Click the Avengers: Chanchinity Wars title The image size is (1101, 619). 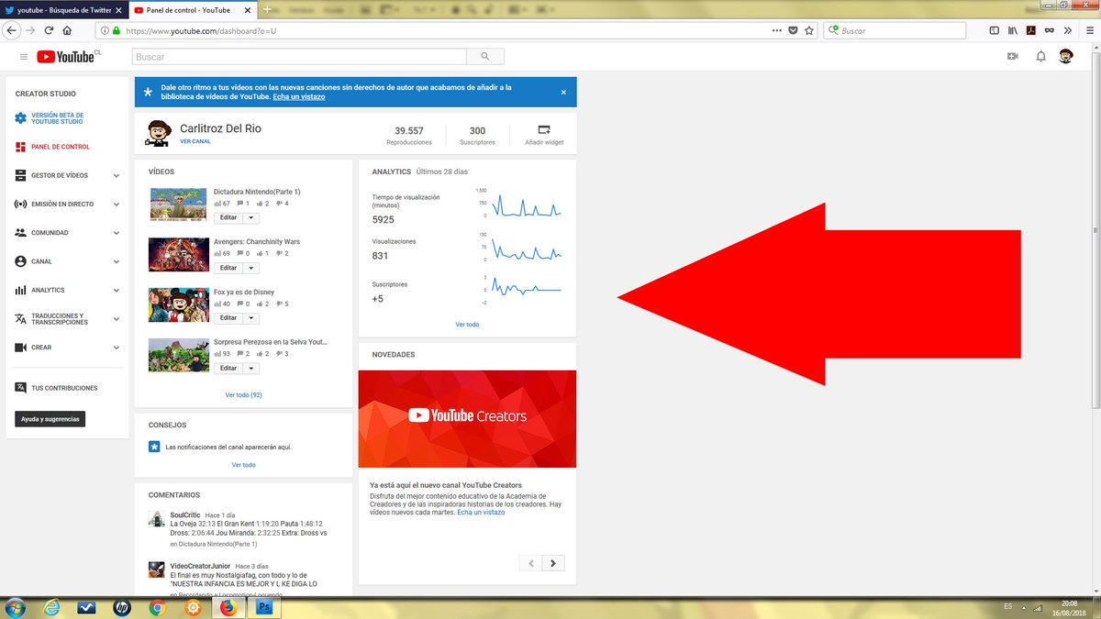pyautogui.click(x=257, y=242)
